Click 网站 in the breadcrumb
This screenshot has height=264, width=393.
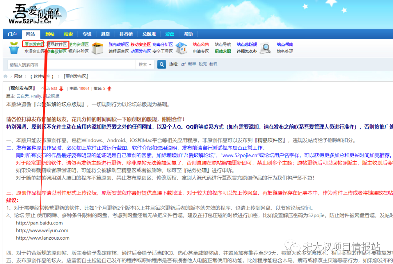click(x=18, y=77)
